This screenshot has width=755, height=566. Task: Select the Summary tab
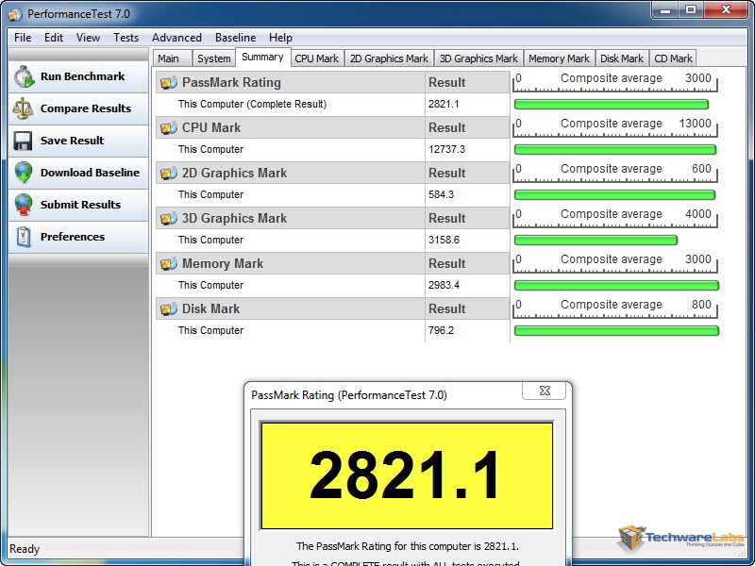[x=262, y=57]
